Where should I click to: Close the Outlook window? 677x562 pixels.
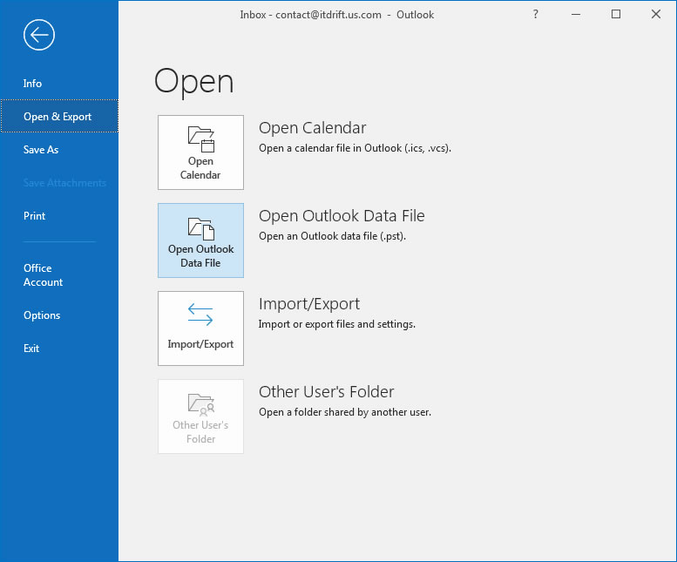(x=656, y=14)
